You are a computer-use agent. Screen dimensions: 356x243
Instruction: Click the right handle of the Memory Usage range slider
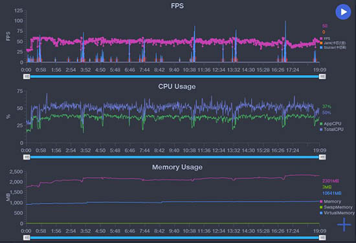(322, 238)
